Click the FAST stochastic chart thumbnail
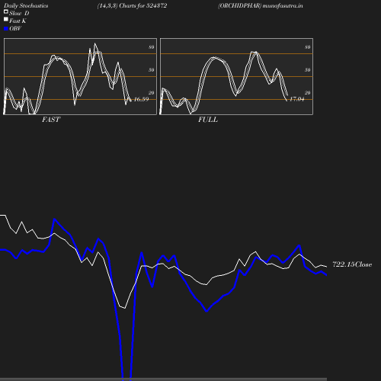Viewport: 381px width, 381px height. [x=80, y=76]
